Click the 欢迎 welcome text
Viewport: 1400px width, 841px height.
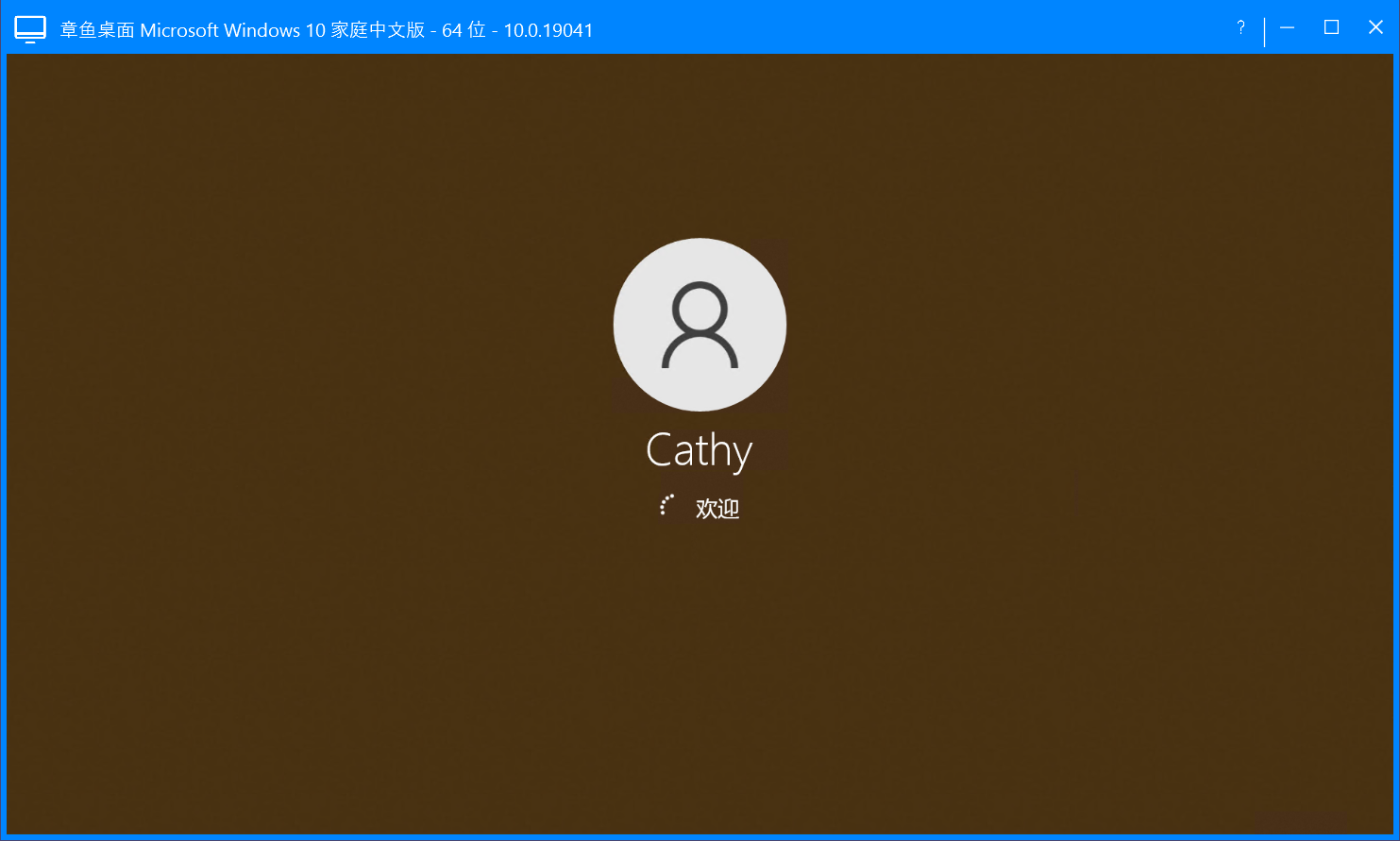pyautogui.click(x=717, y=509)
